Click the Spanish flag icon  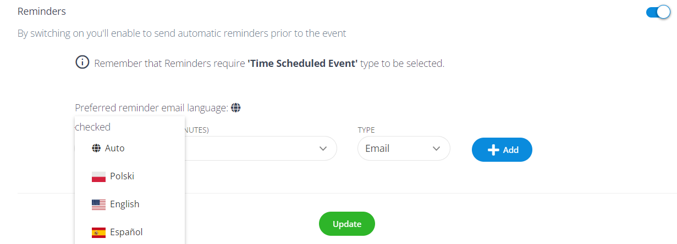point(98,232)
